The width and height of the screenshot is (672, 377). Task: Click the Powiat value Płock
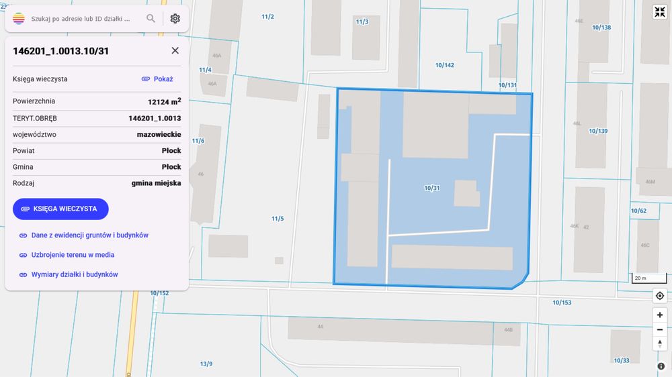(171, 151)
